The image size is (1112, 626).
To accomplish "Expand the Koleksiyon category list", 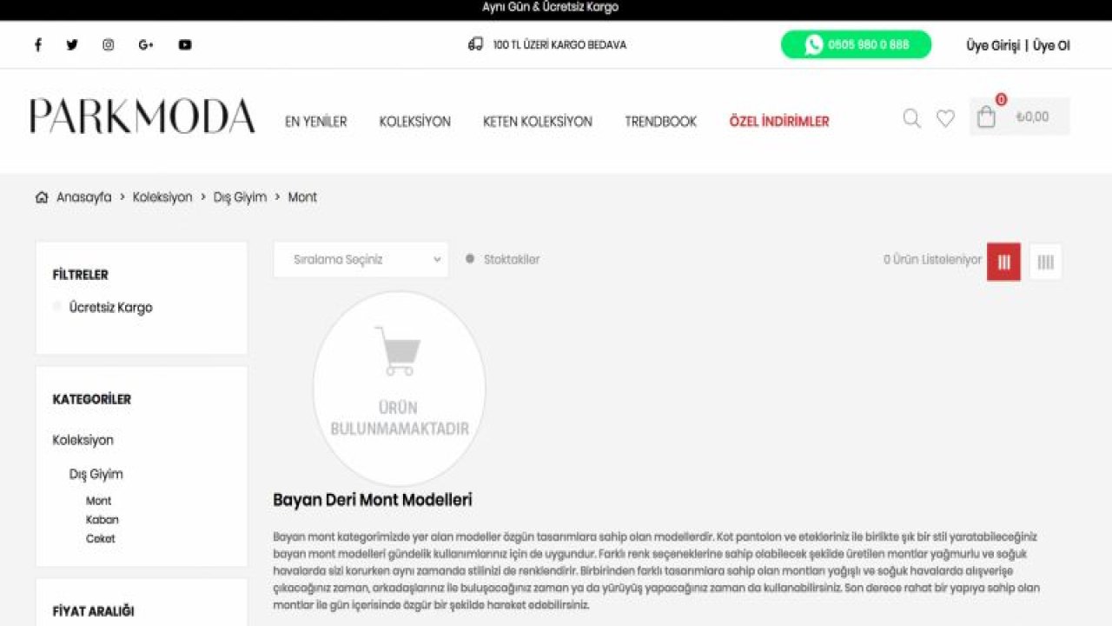I will pyautogui.click(x=83, y=440).
